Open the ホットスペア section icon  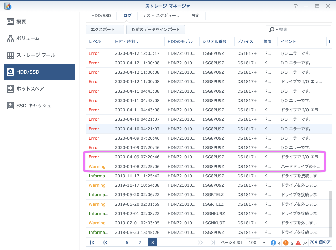pyautogui.click(x=10, y=89)
